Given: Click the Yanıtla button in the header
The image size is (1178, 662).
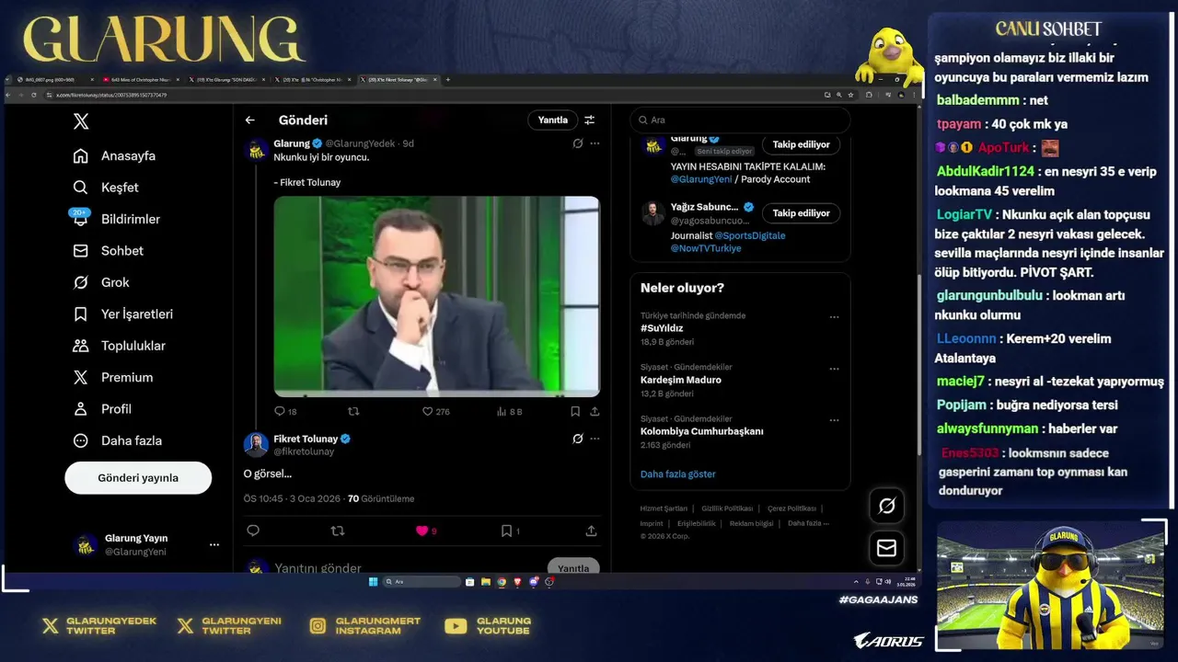Looking at the screenshot, I should tap(553, 120).
